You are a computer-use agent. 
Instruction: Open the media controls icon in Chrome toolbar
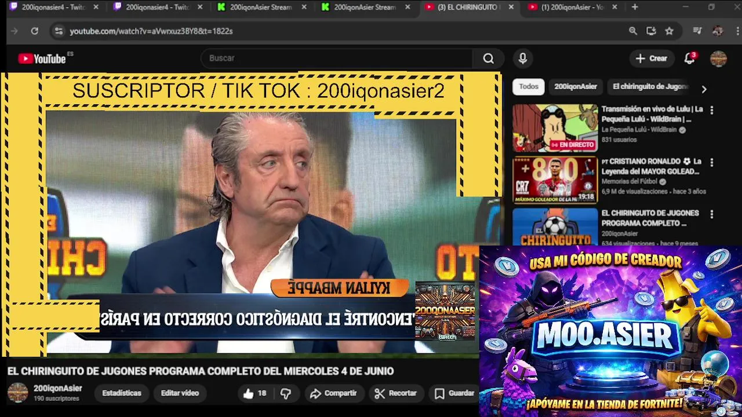pos(697,31)
